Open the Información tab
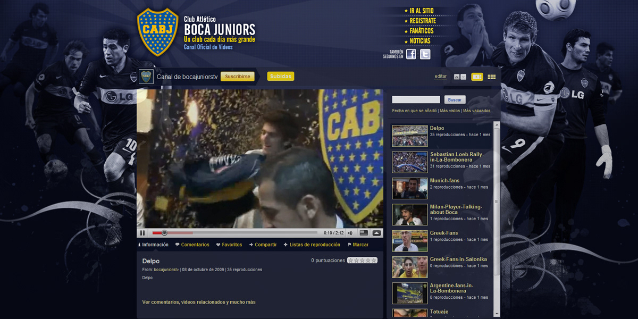This screenshot has height=319, width=638. pyautogui.click(x=153, y=245)
